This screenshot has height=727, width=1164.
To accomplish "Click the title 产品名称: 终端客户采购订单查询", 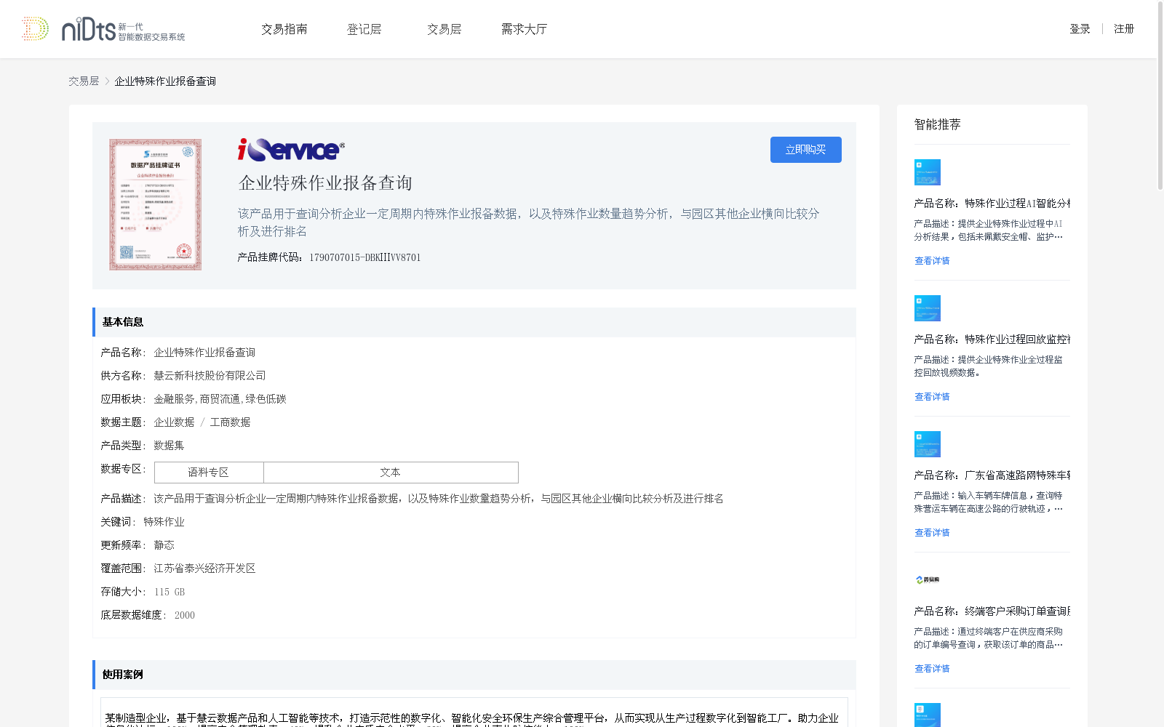I will click(992, 611).
